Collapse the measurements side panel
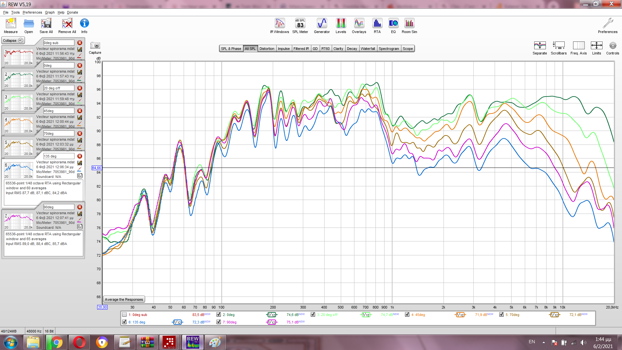This screenshot has width=622, height=350. pos(13,41)
